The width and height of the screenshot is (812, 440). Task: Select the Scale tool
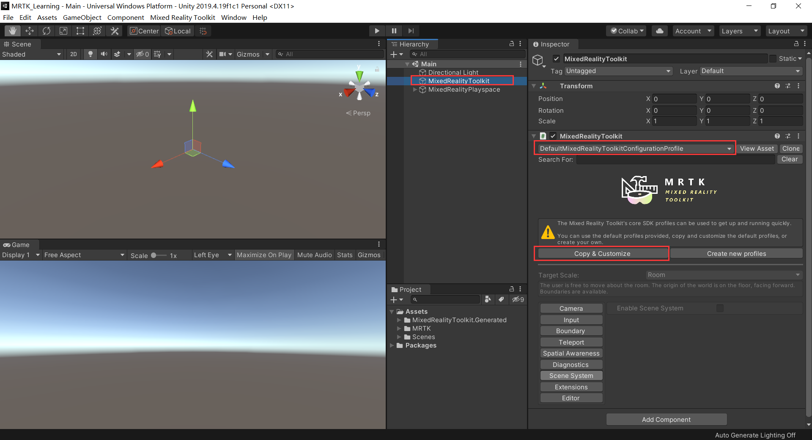(63, 31)
